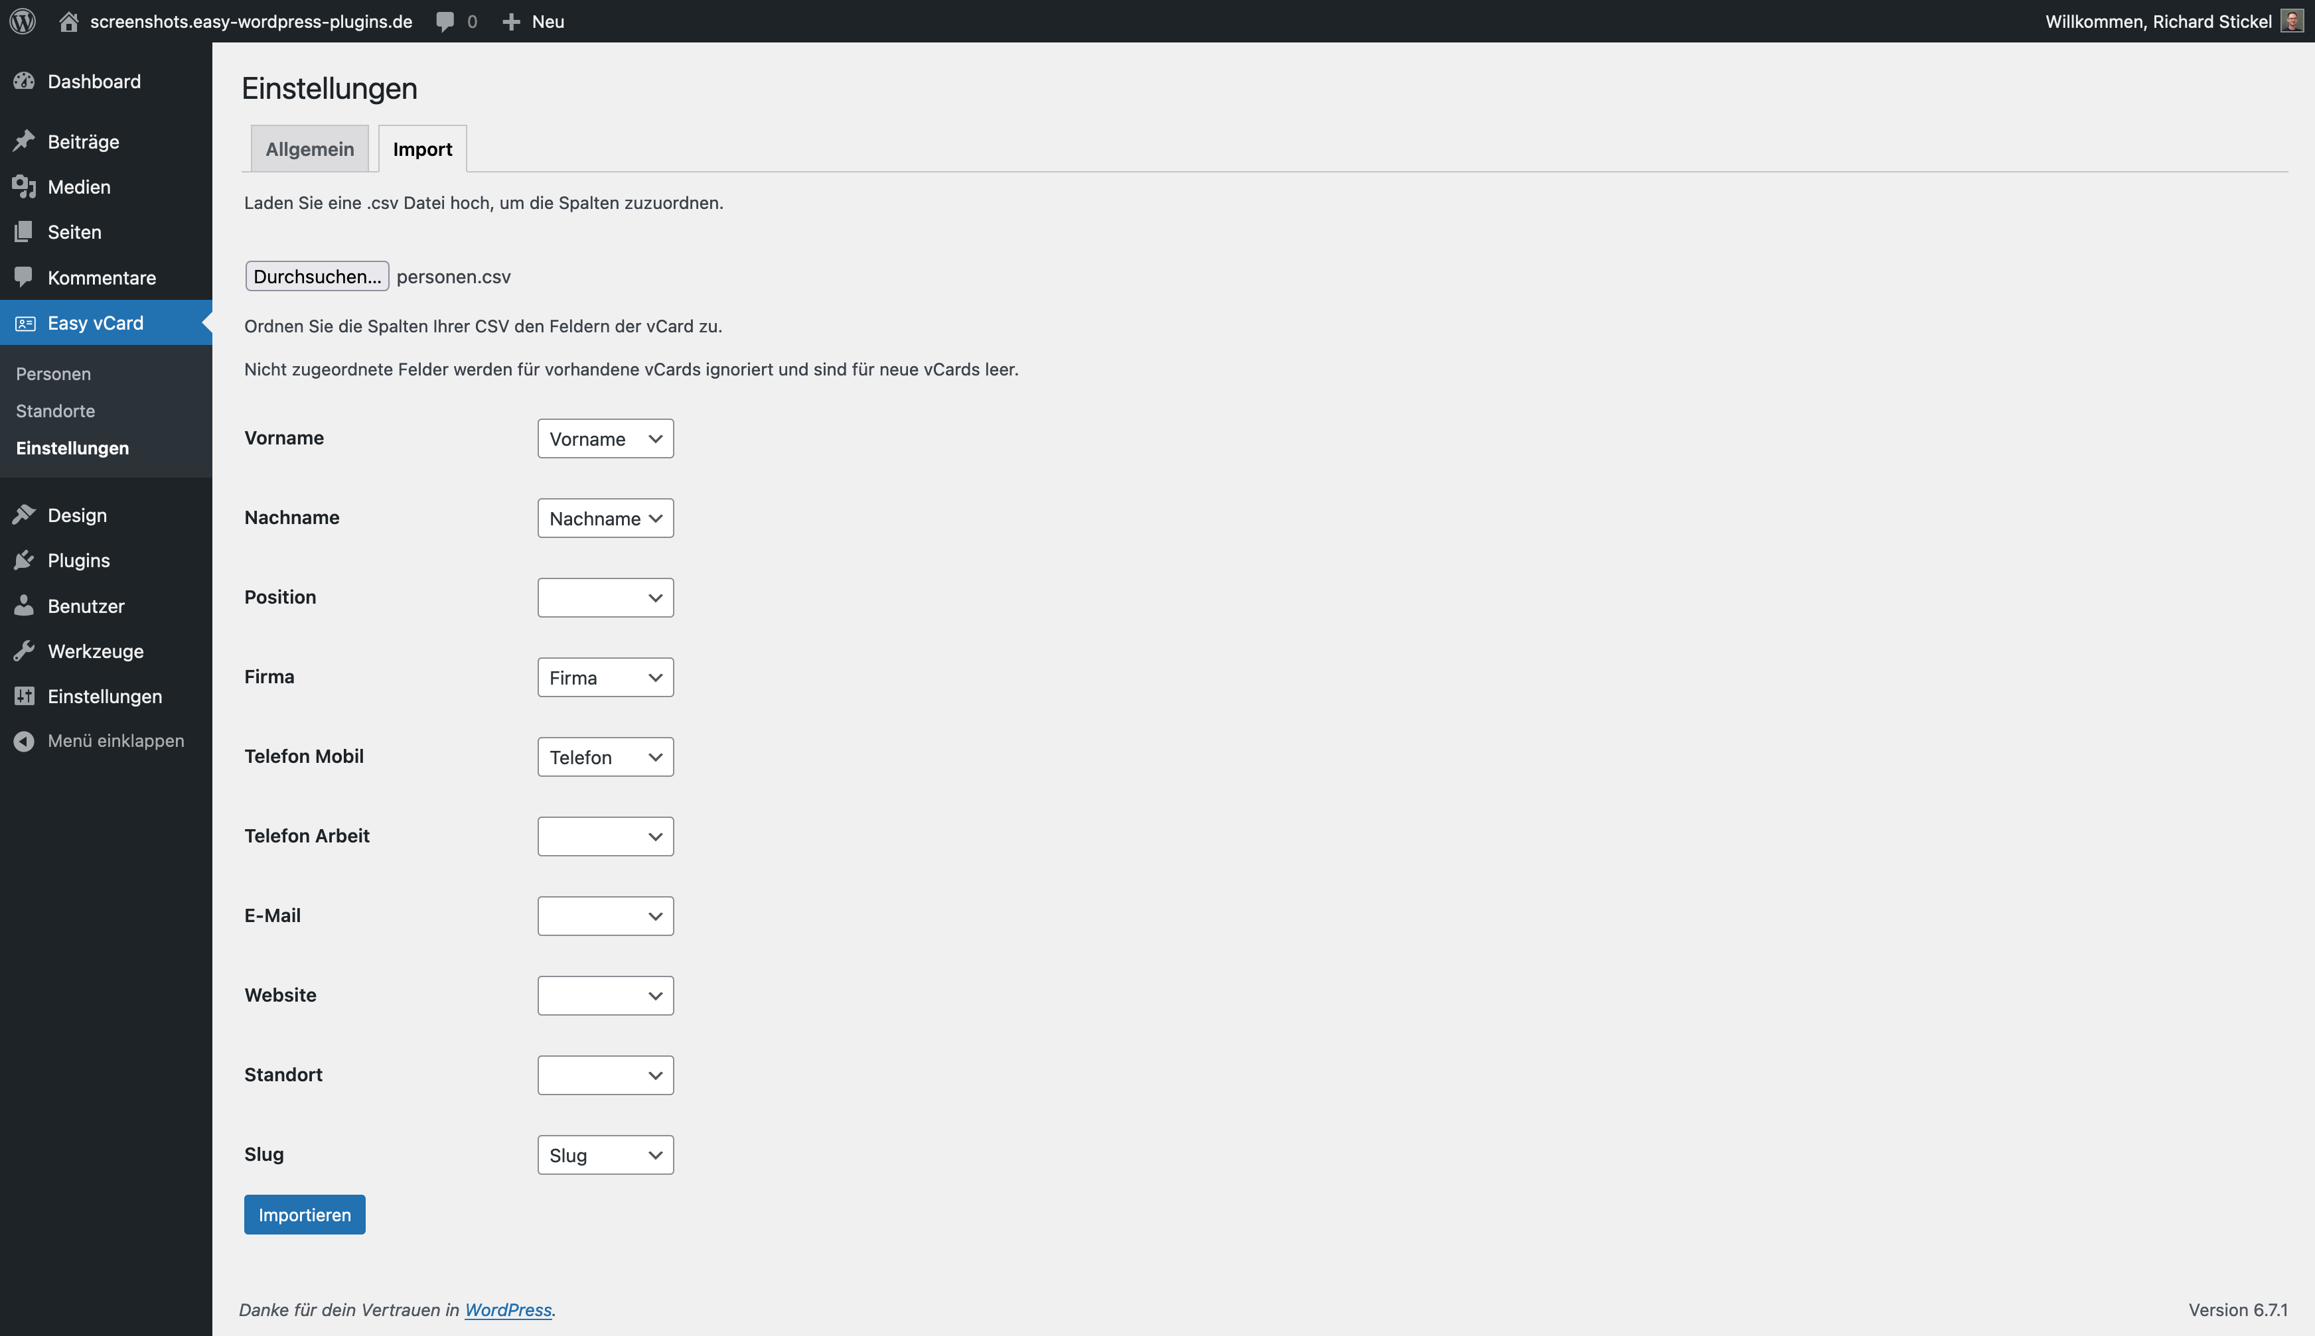This screenshot has height=1336, width=2315.
Task: Click the Benutzer user icon
Action: tap(25, 606)
